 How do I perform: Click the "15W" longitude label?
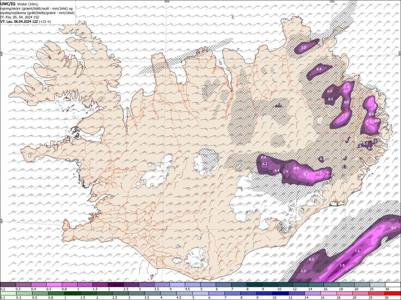pyautogui.click(x=331, y=2)
